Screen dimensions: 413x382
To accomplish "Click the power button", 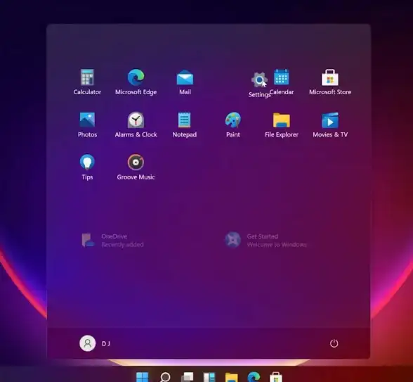I will 334,343.
